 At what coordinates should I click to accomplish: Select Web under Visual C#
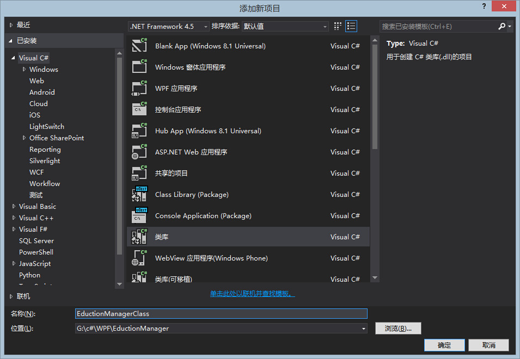click(36, 81)
